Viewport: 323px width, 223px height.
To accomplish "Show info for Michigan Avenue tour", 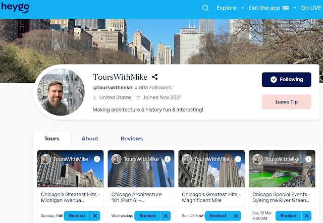I will tap(97, 159).
